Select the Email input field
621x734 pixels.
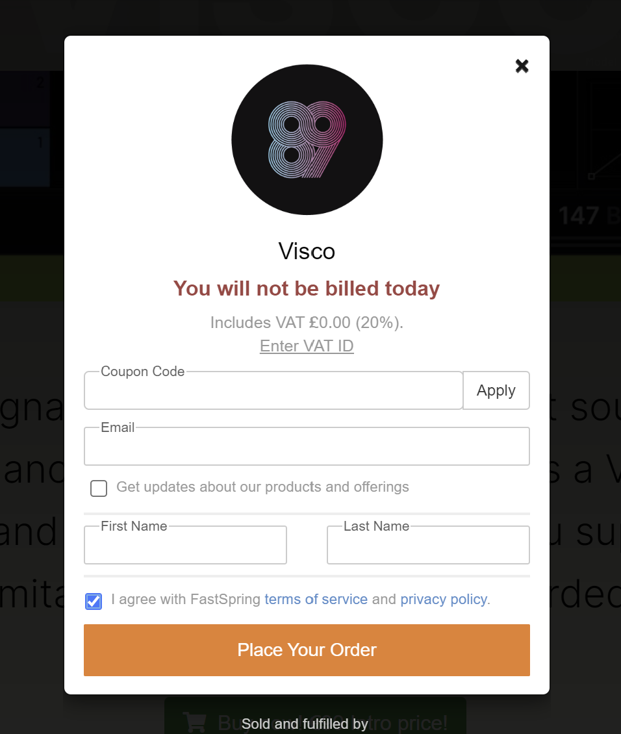tap(307, 446)
